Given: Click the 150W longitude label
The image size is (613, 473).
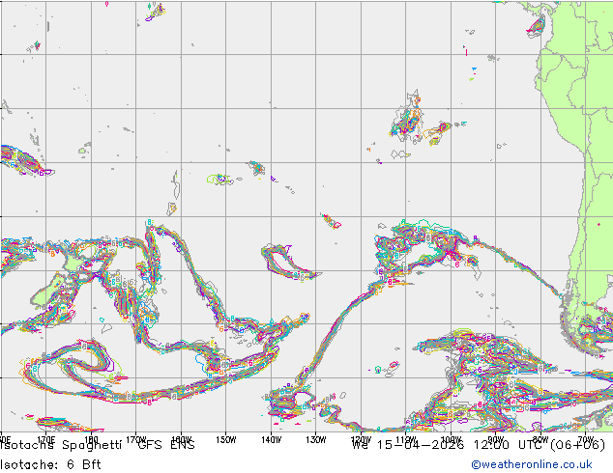Looking at the screenshot, I should pos(226,440).
